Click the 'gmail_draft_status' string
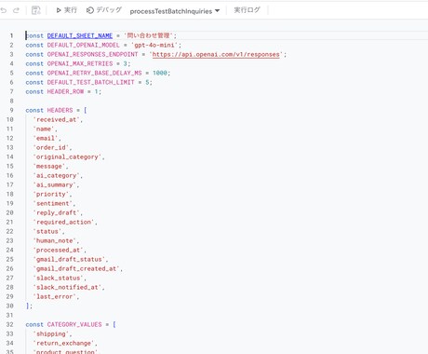The height and width of the screenshot is (354, 428). coord(69,259)
